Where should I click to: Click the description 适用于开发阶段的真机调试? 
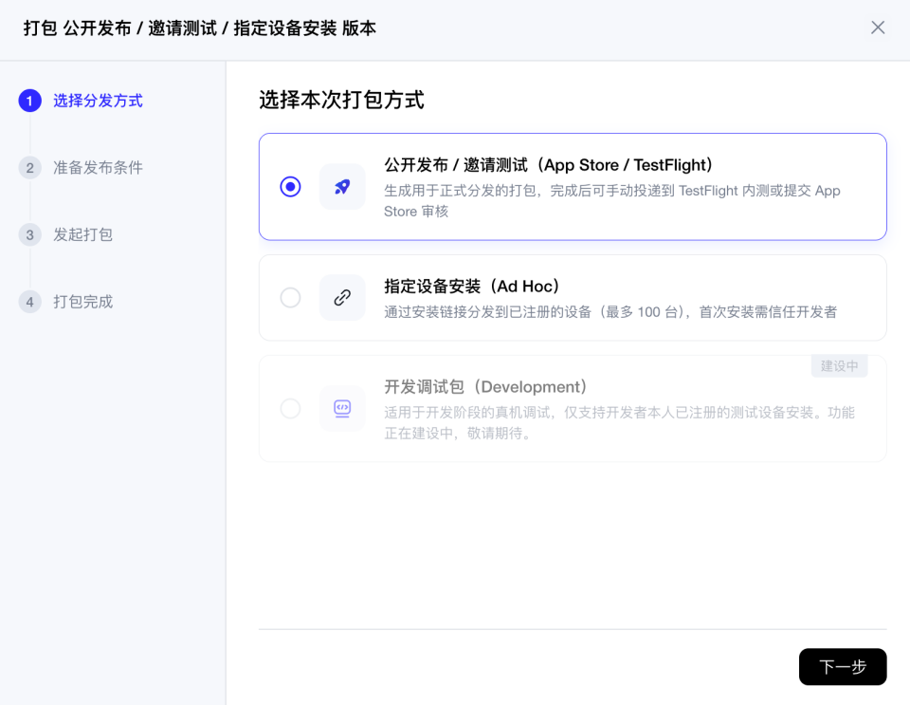point(619,423)
